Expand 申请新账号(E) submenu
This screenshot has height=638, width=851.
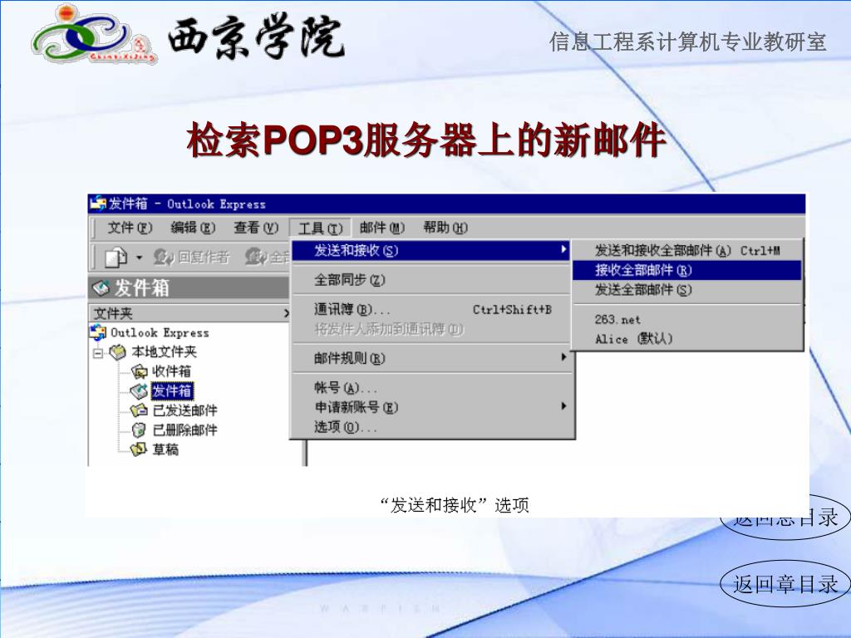[431, 407]
